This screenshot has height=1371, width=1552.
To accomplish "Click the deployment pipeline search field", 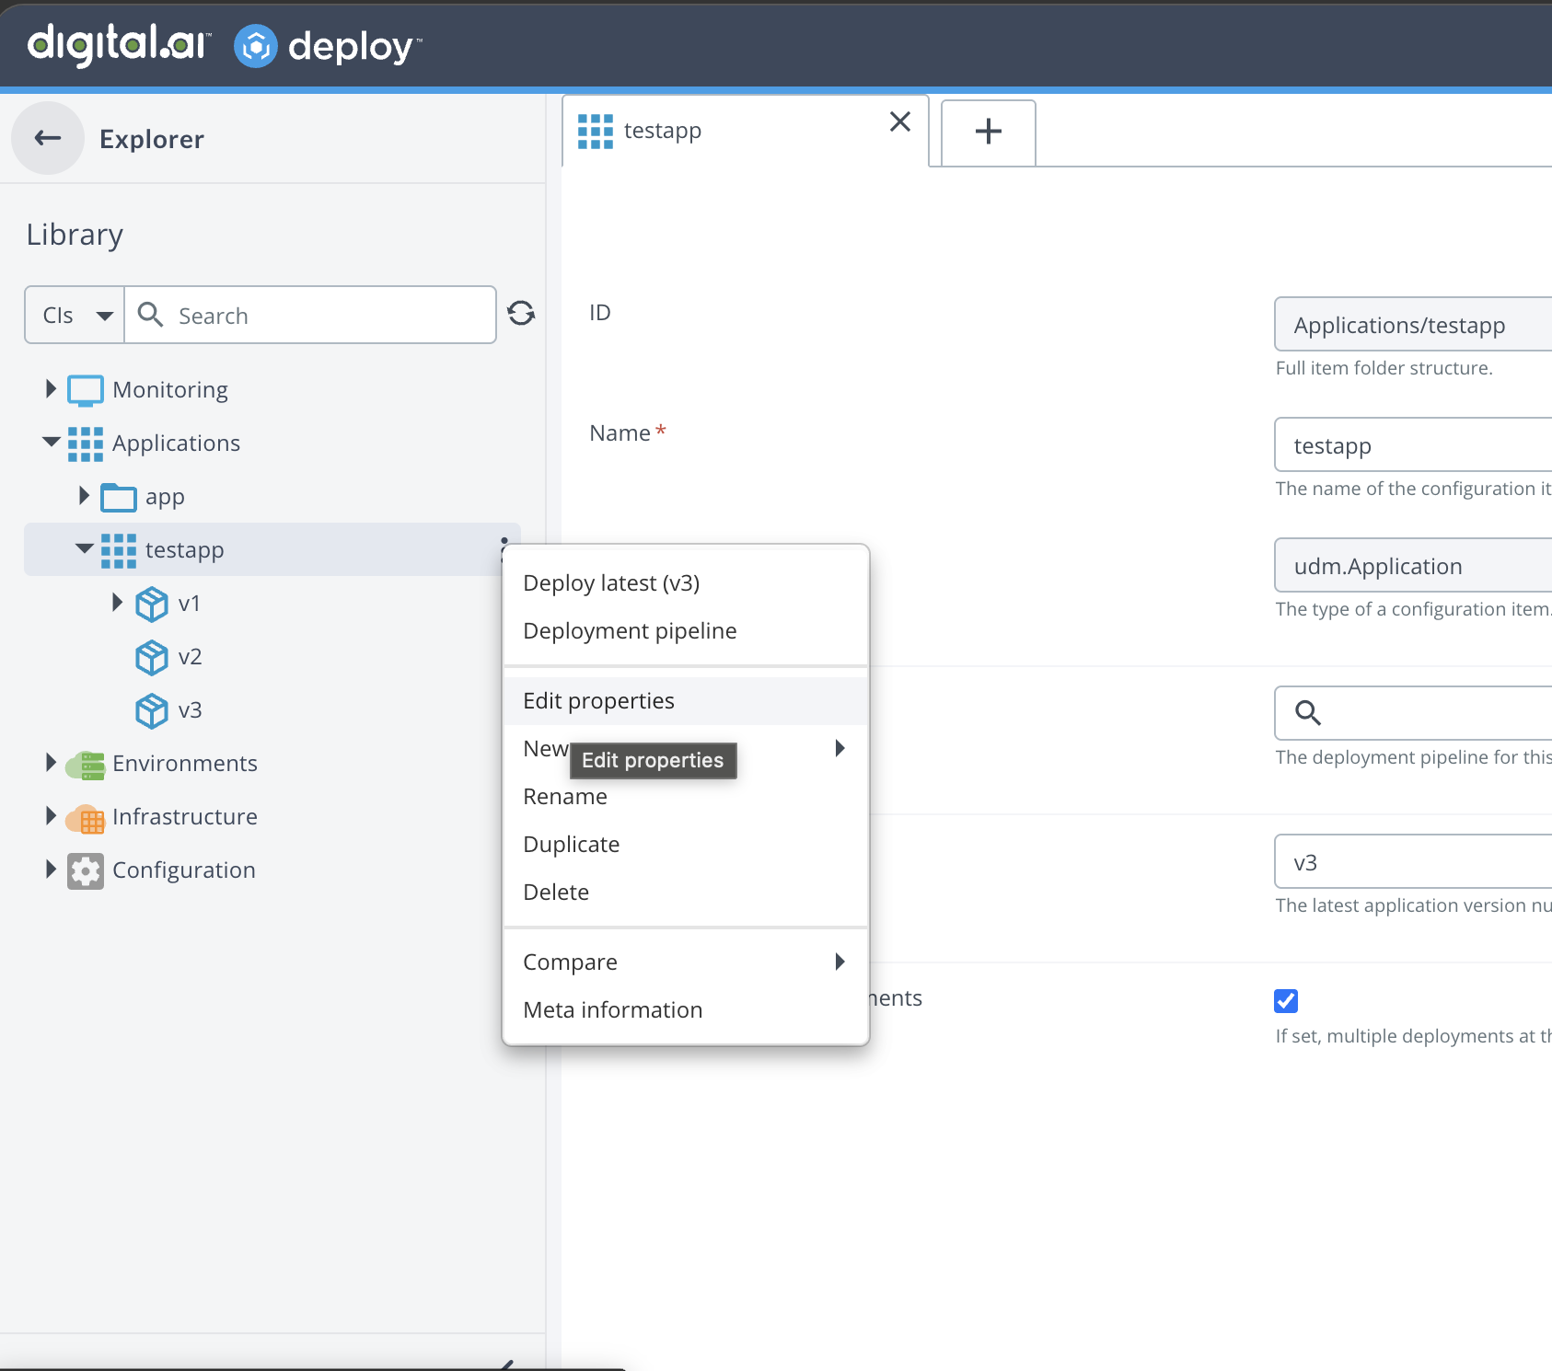I will click(1413, 713).
